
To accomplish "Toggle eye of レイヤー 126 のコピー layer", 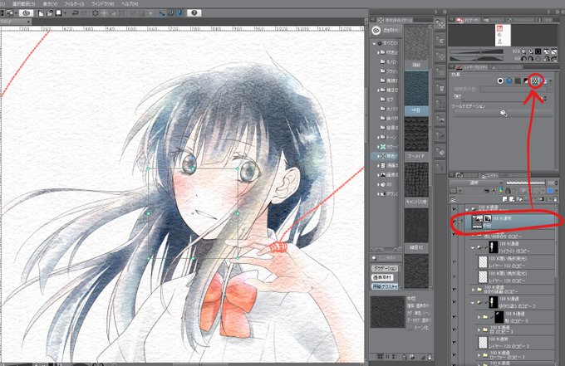I will pyautogui.click(x=454, y=276).
